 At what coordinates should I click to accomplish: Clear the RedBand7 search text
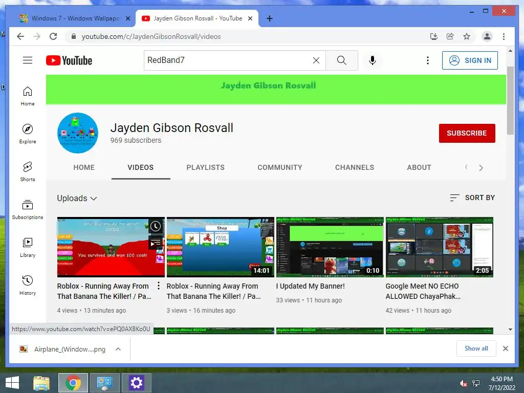pos(316,60)
